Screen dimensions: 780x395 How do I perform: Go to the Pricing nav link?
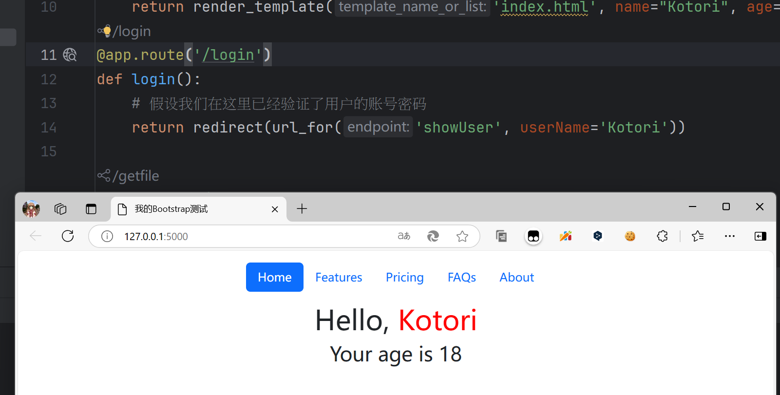click(x=404, y=277)
